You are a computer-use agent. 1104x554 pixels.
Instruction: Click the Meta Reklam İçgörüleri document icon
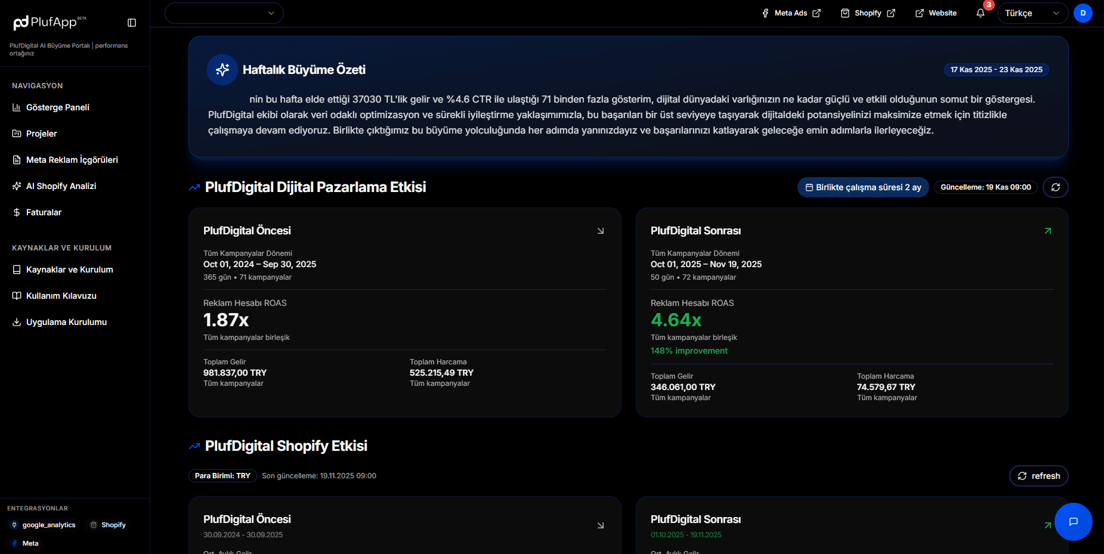pos(17,160)
